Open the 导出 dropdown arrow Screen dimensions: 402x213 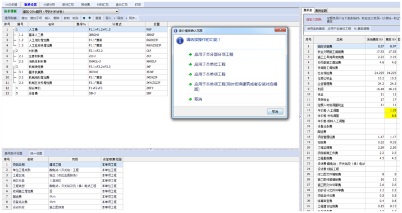click(126, 18)
